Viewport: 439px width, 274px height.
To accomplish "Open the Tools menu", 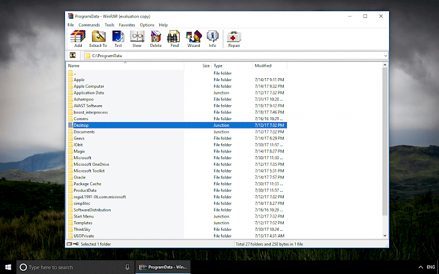I will (x=109, y=25).
